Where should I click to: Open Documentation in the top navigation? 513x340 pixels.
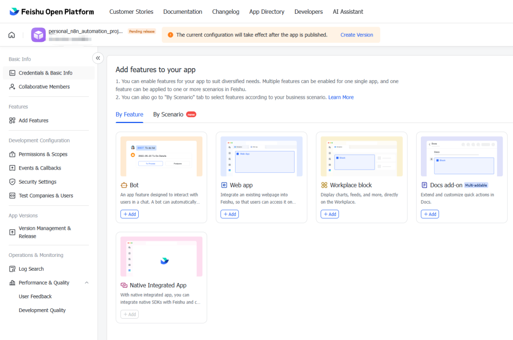[182, 11]
